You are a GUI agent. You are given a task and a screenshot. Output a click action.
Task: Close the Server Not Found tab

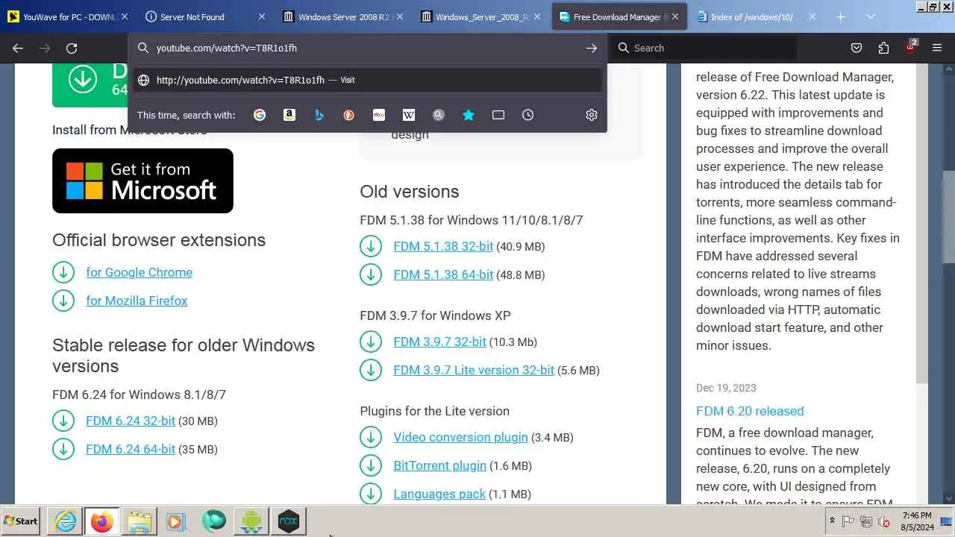coord(261,16)
